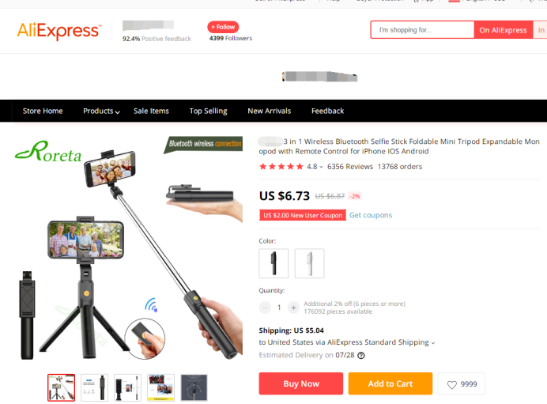Expand the Products dropdown menu
Screen dimensions: 547x404
tap(101, 111)
